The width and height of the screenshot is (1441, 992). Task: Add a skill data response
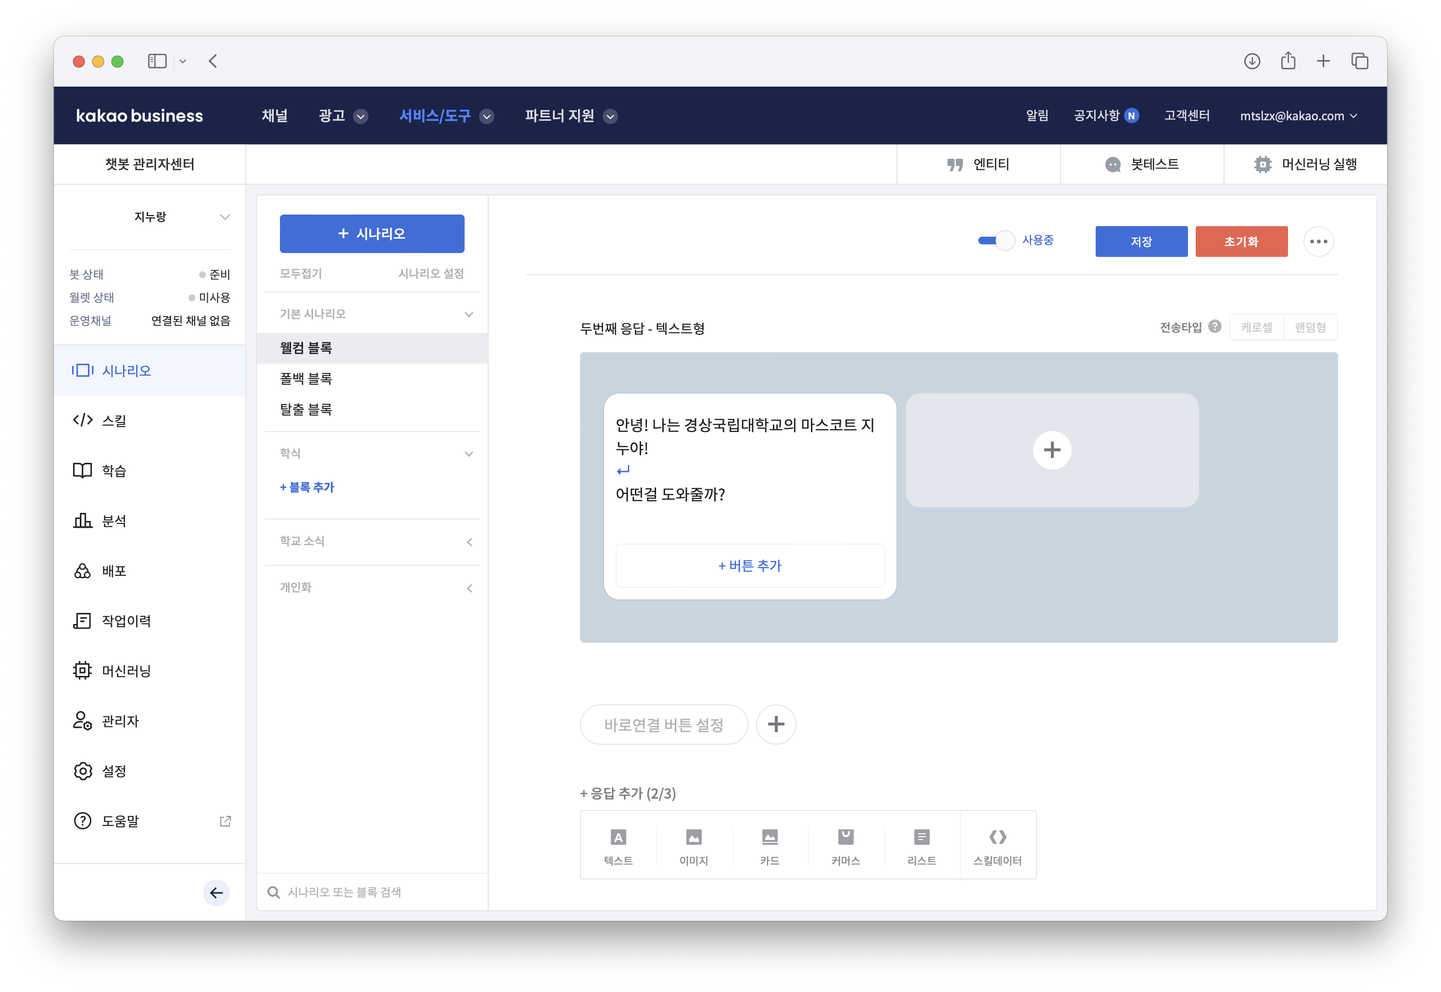998,845
